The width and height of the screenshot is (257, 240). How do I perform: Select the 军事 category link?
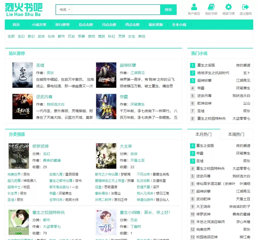point(81,36)
